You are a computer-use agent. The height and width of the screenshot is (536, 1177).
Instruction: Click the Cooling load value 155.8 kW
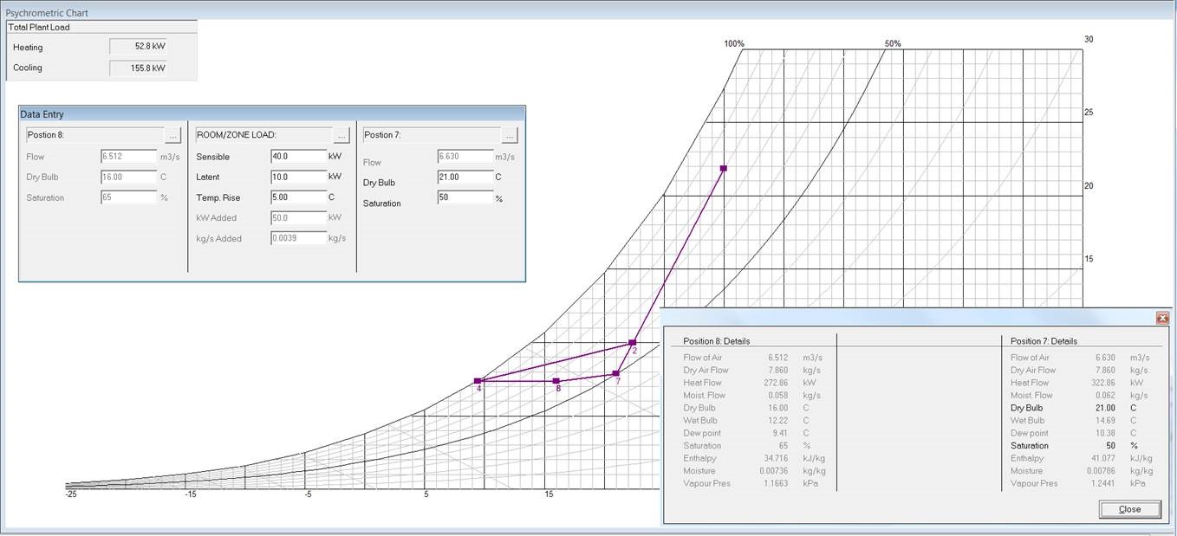[x=139, y=68]
